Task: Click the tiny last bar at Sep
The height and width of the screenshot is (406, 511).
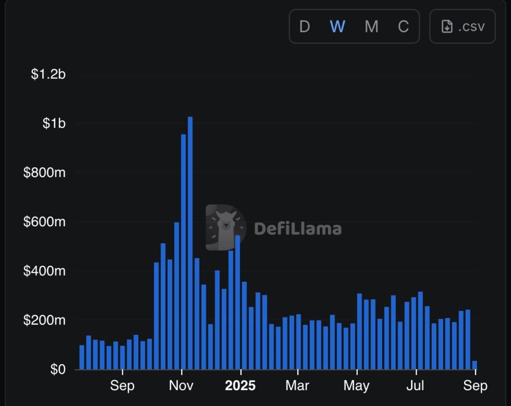Action: (x=475, y=365)
